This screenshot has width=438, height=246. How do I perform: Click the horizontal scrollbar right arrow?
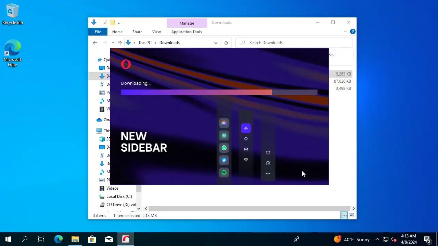[353, 208]
